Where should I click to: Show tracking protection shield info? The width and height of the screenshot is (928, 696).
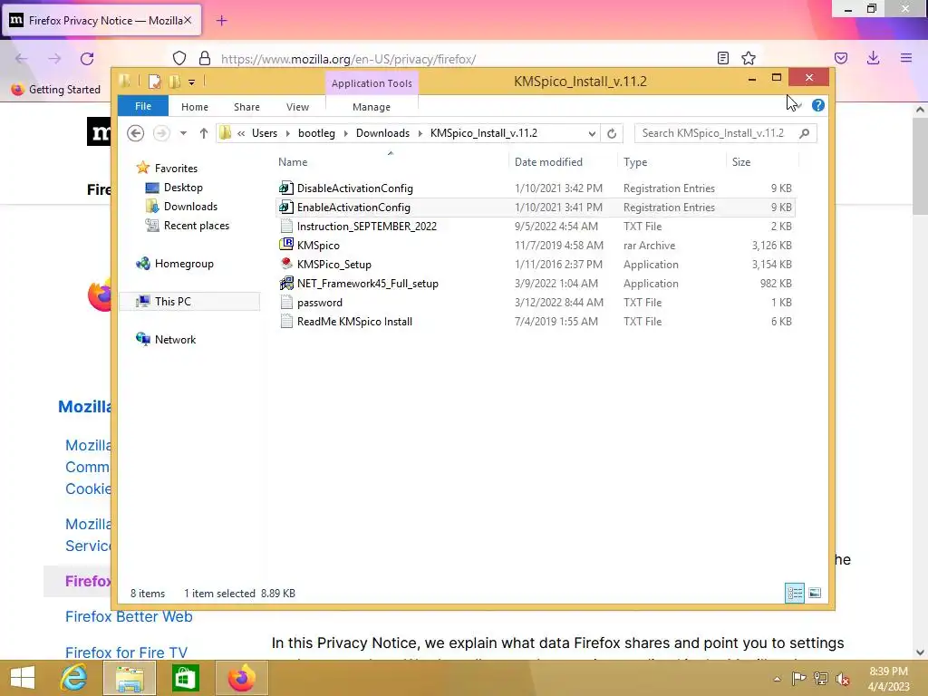pyautogui.click(x=179, y=58)
